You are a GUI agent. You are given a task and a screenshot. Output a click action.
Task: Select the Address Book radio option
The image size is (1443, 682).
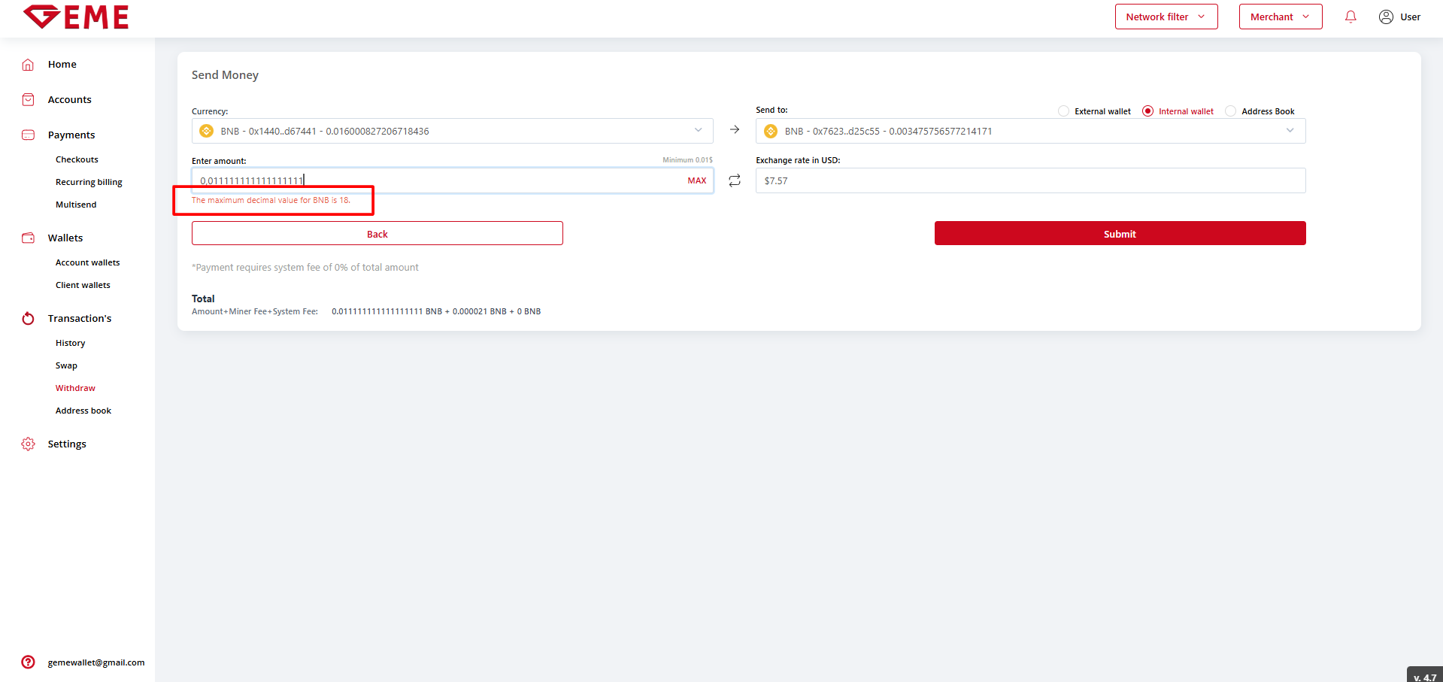click(1230, 111)
